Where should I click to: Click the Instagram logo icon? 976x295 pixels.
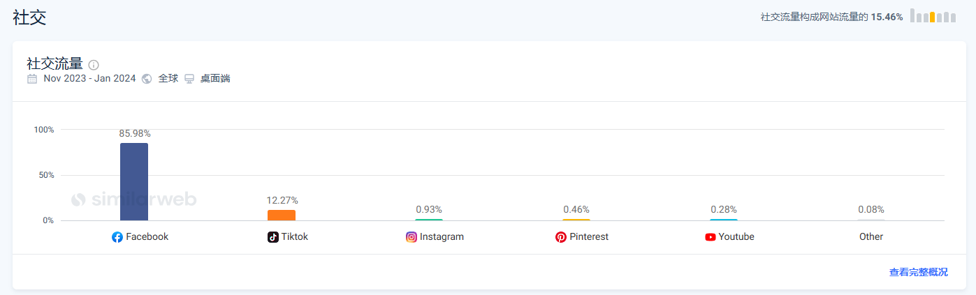tap(411, 237)
